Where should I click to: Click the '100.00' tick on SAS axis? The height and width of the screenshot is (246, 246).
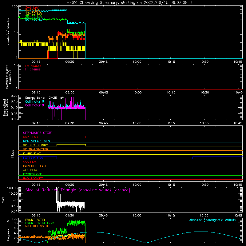point(12,188)
